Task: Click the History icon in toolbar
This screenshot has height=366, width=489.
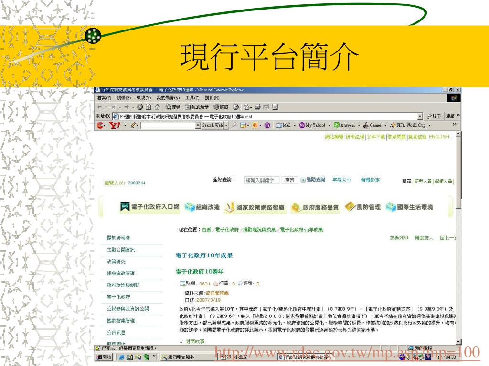Action: click(236, 107)
